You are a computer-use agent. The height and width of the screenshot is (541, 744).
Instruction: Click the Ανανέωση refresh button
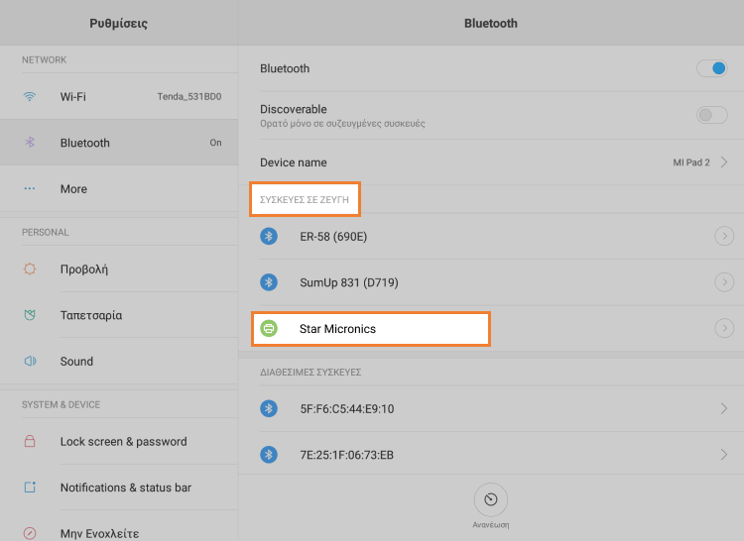[491, 498]
